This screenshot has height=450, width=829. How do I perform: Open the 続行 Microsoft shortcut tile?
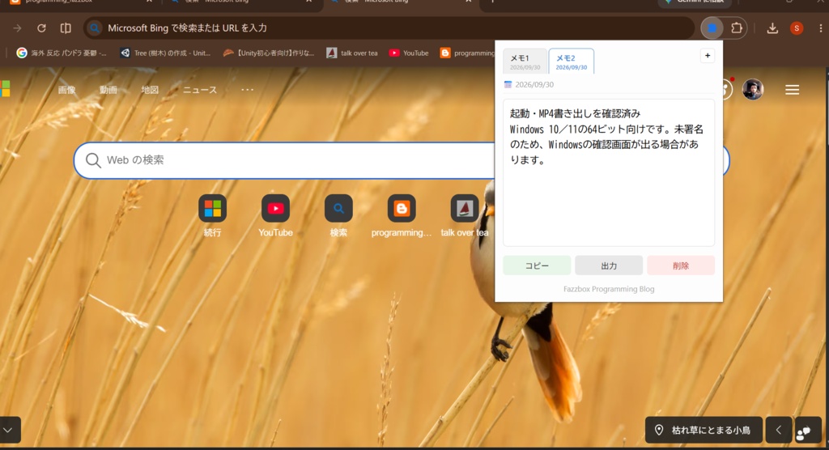pos(213,216)
